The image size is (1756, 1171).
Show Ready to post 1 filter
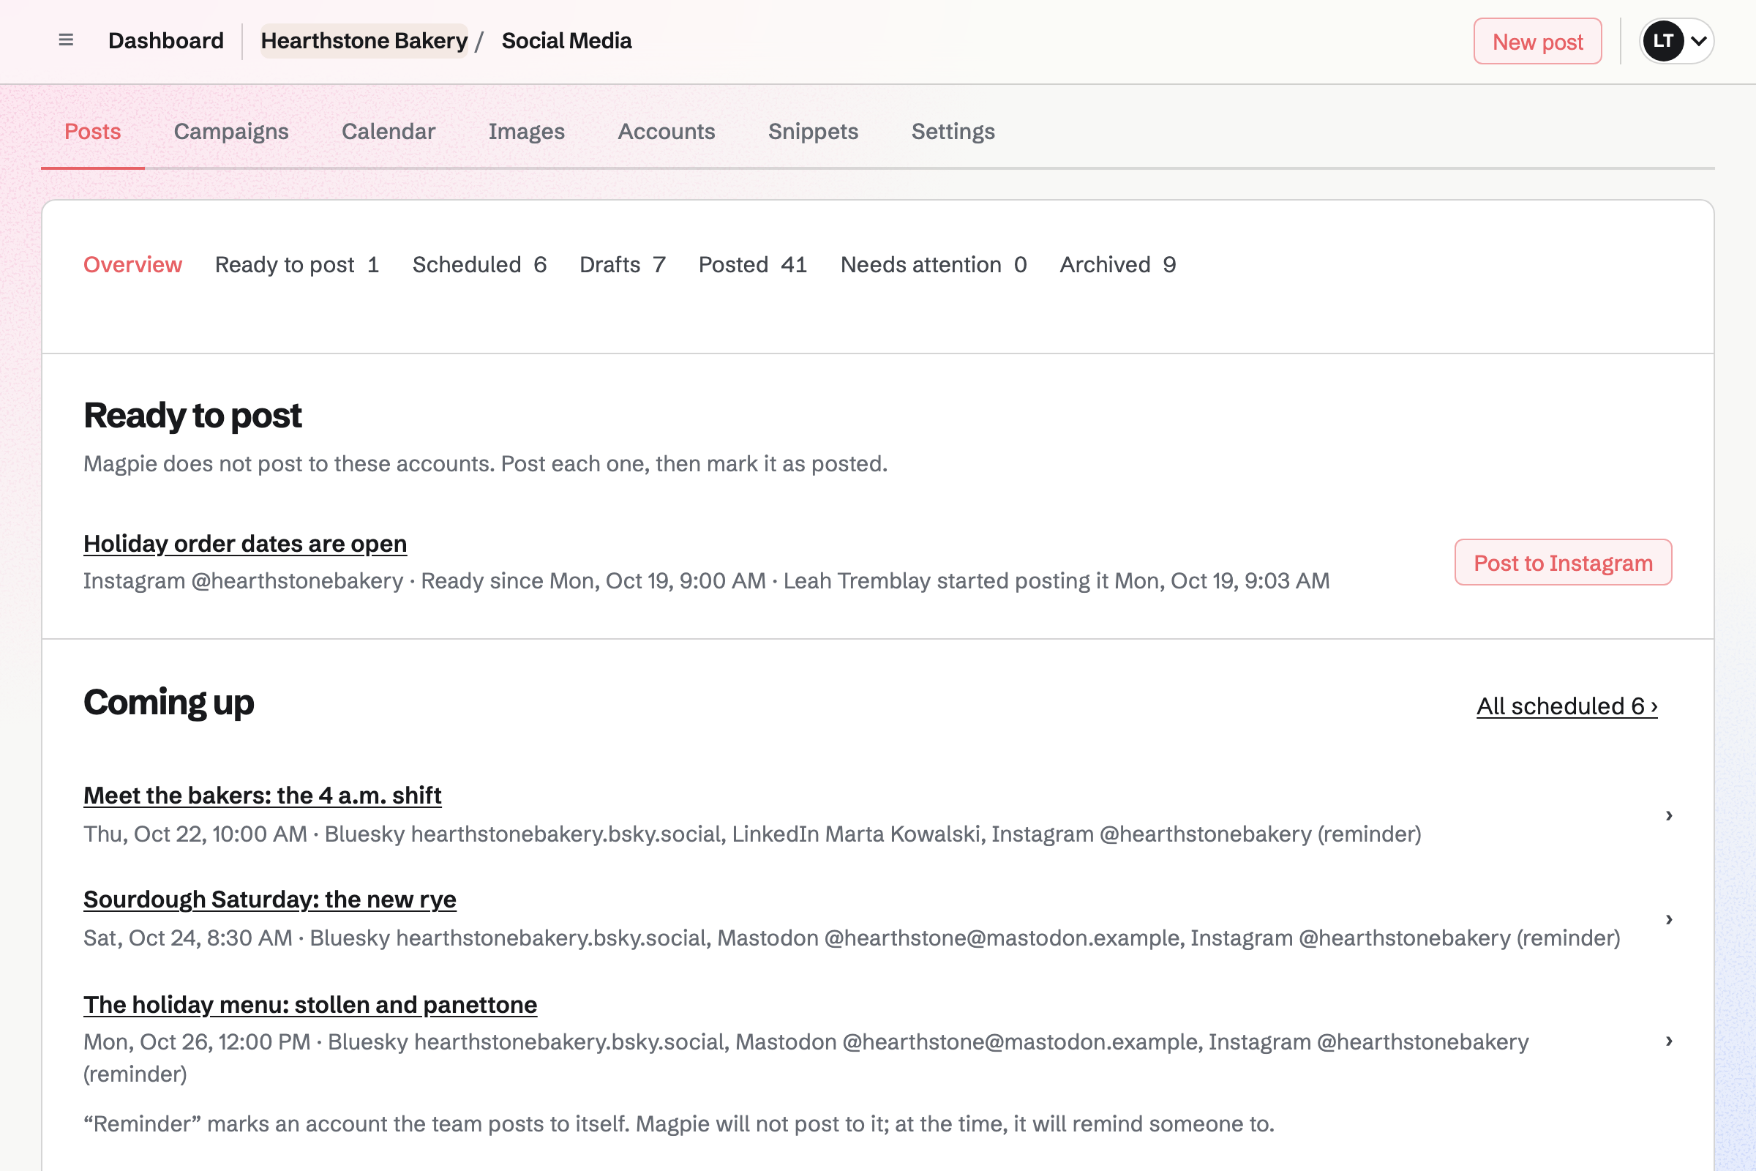point(297,264)
